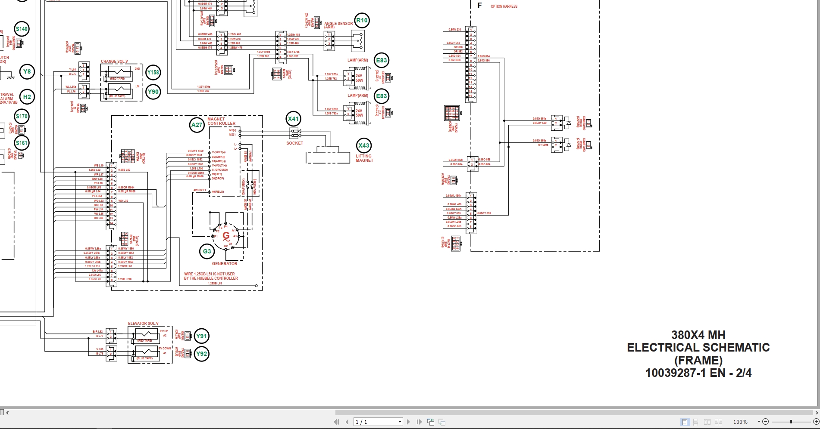820x429 pixels.
Task: Go to the first page using the navigation icon
Action: point(336,422)
